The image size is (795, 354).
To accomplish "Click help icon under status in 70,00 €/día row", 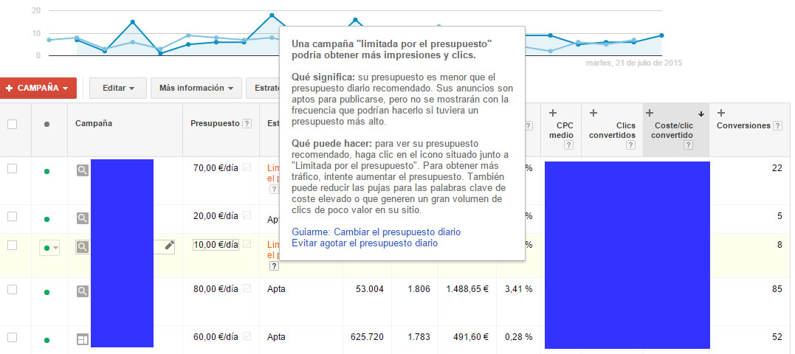I will click(x=274, y=189).
